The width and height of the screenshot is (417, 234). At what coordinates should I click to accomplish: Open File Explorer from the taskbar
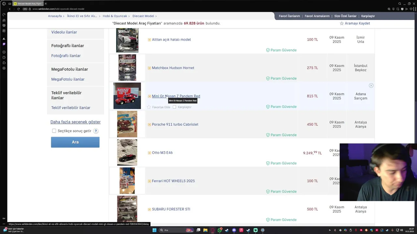(206, 230)
